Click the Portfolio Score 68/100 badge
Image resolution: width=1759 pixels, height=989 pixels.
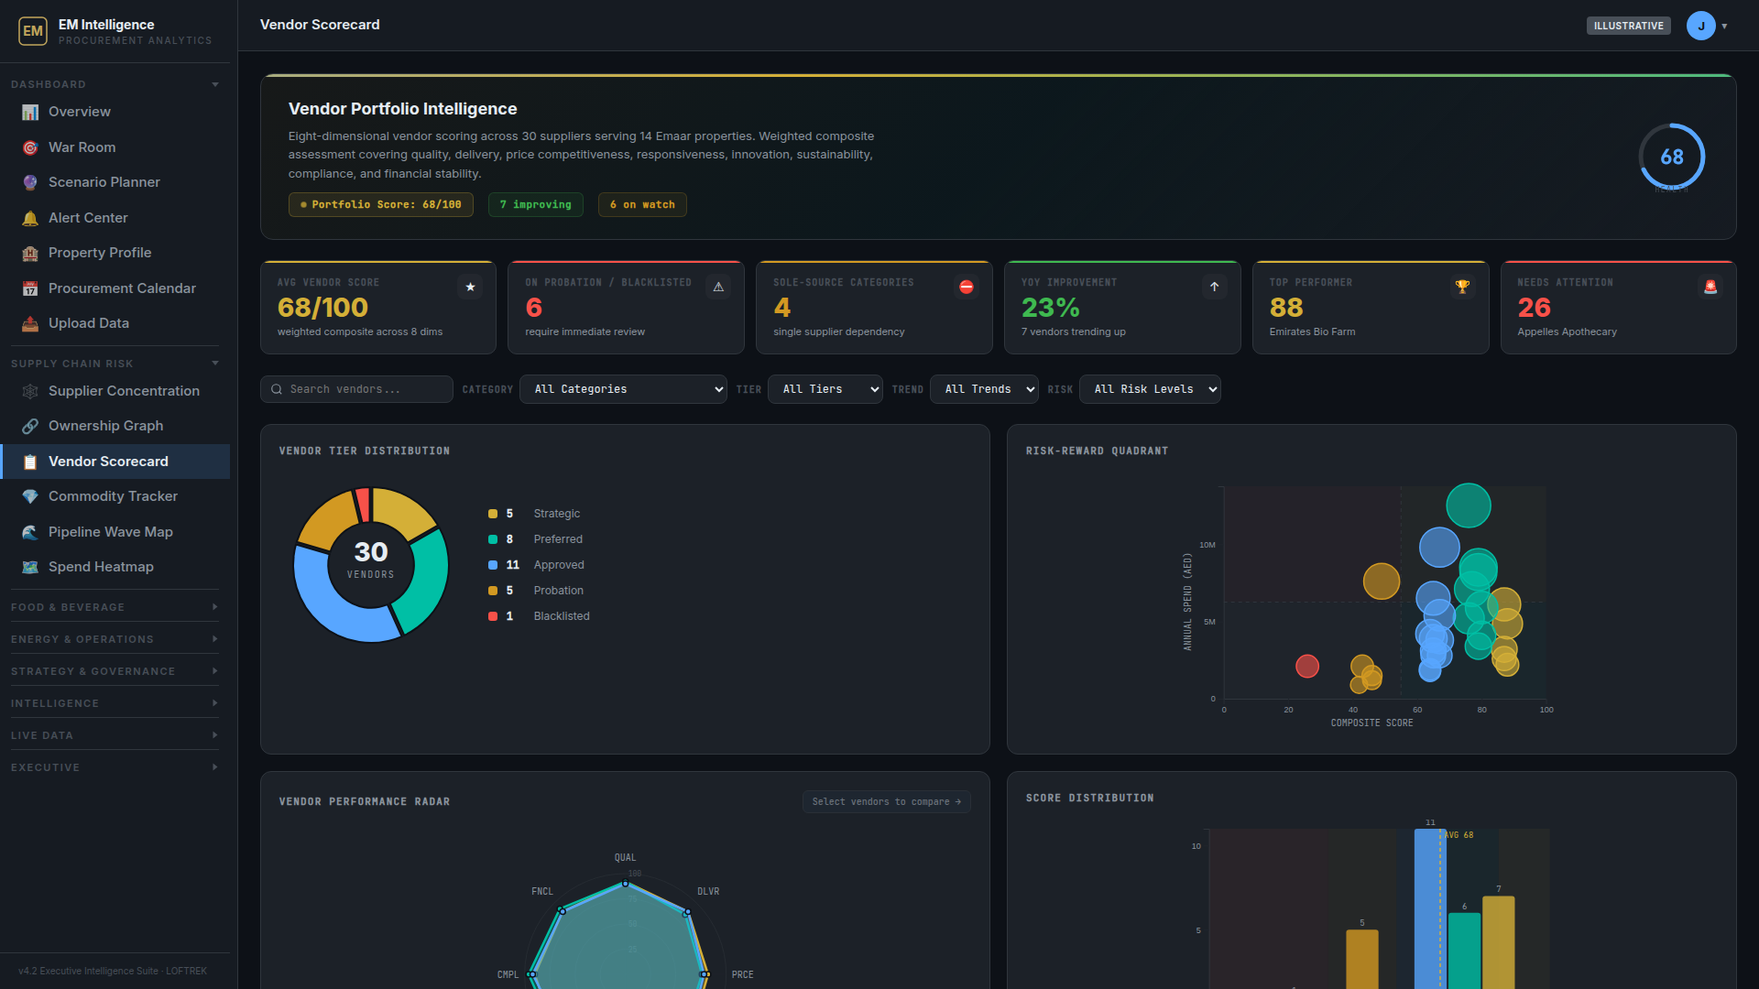pyautogui.click(x=381, y=204)
